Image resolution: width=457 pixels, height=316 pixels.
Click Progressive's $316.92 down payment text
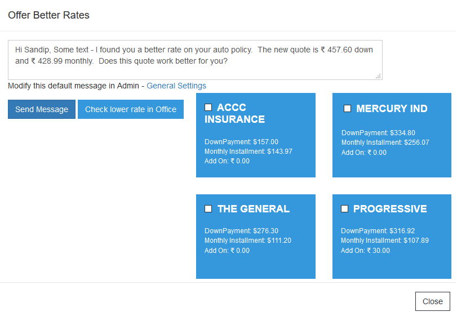pos(378,231)
